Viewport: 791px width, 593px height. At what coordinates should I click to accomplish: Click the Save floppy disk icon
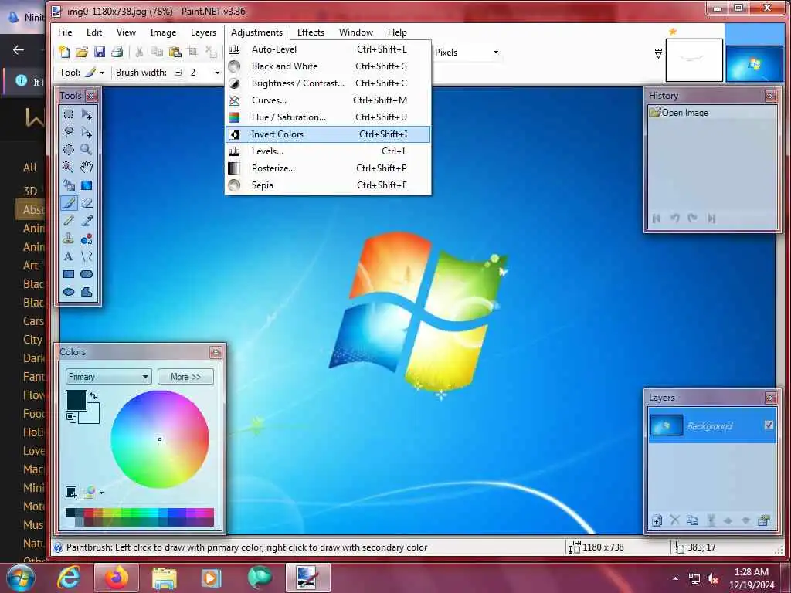point(100,52)
